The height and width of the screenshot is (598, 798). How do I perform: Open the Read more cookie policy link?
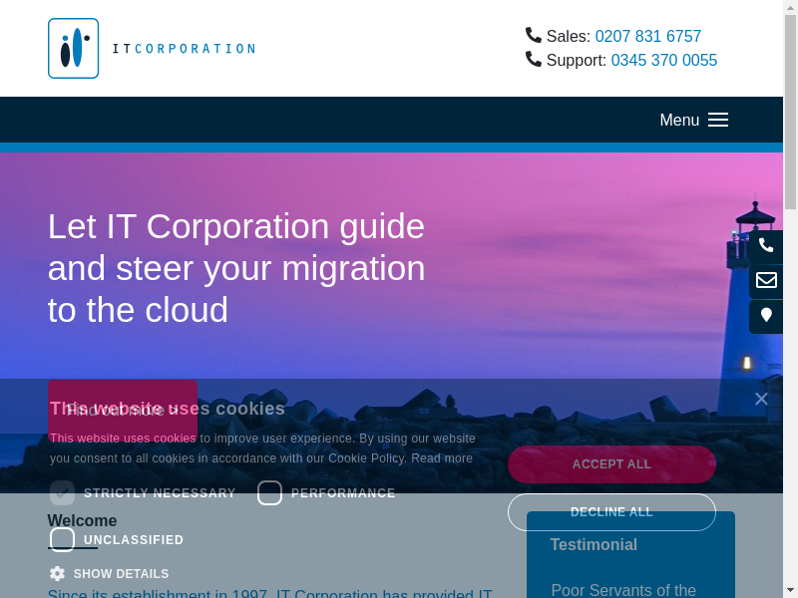[x=442, y=458]
